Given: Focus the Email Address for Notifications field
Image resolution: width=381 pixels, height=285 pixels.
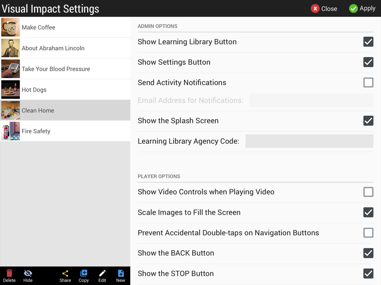Looking at the screenshot, I should point(311,100).
